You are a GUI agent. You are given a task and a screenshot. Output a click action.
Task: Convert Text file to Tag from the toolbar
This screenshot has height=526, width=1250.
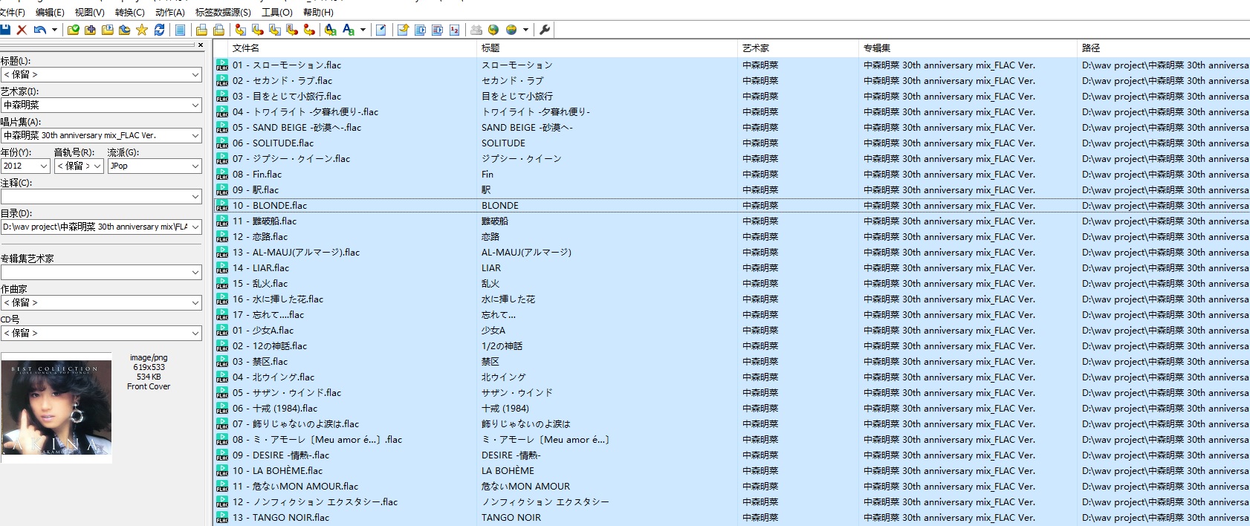click(291, 30)
